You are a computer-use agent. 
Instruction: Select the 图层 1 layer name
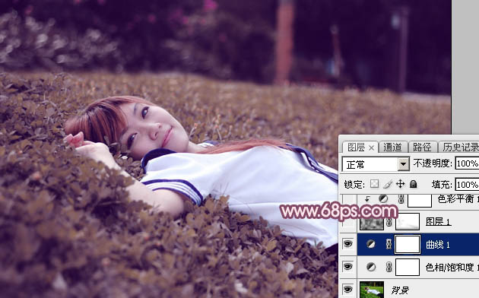[x=438, y=222]
